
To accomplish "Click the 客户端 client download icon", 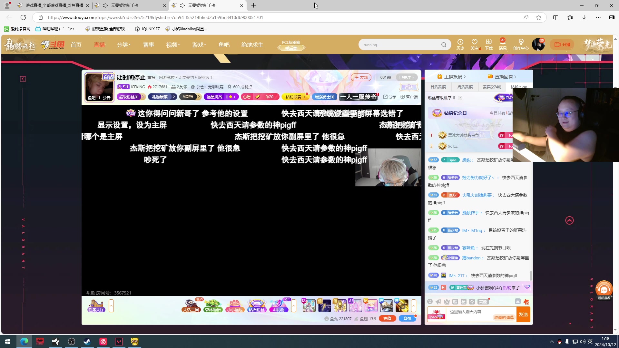I will [x=409, y=97].
